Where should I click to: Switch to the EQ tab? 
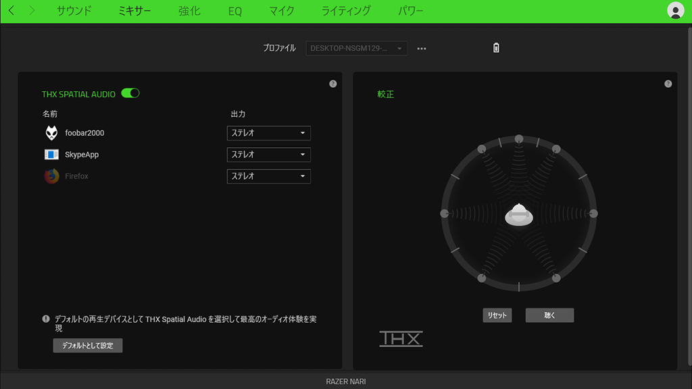234,11
